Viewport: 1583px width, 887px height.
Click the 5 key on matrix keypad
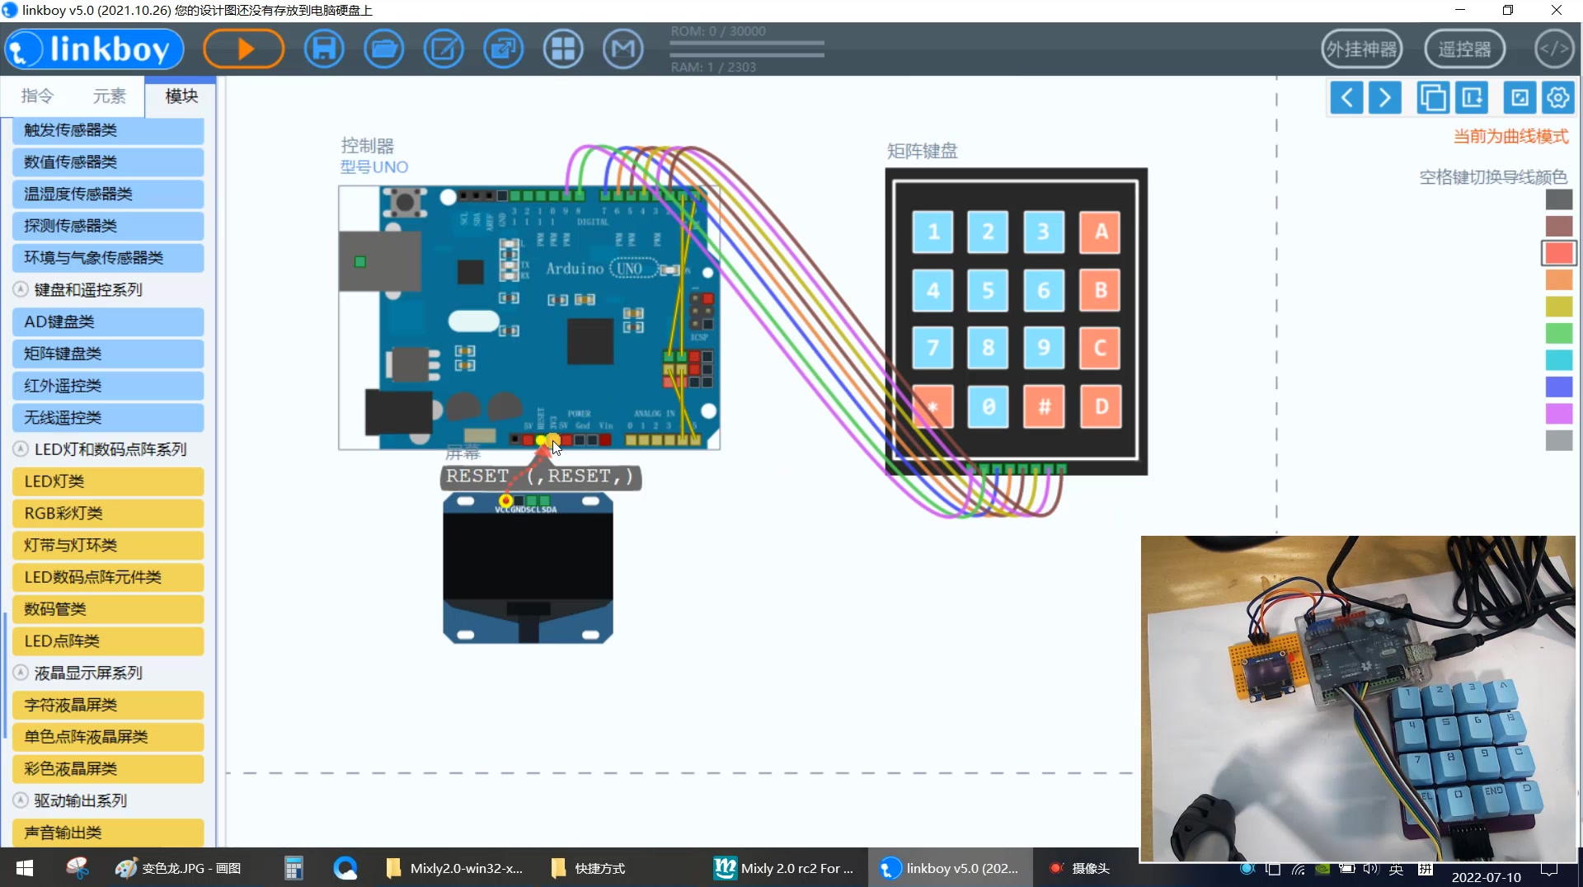988,290
